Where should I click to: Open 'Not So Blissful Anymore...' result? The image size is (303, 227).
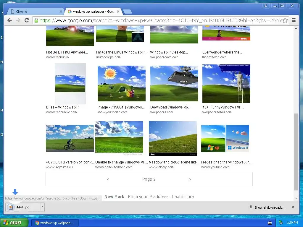67,52
